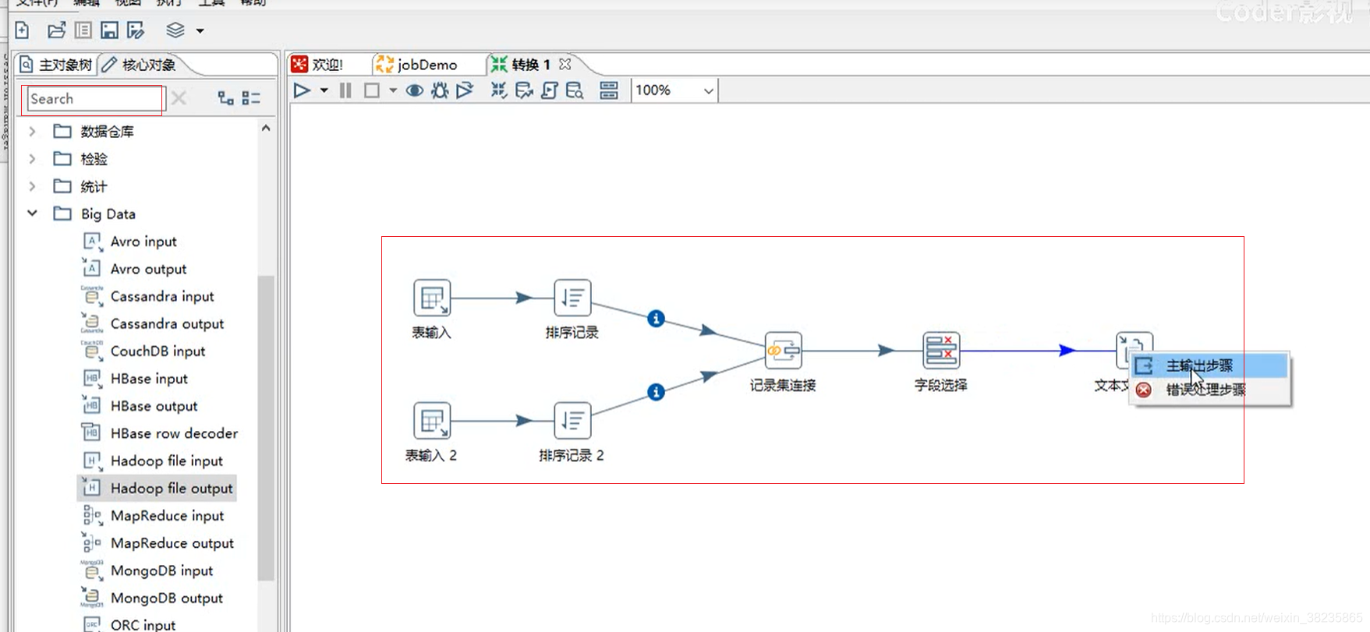Preview the transformation with the eye icon
Screen dimensions: 1370x632
(x=415, y=90)
